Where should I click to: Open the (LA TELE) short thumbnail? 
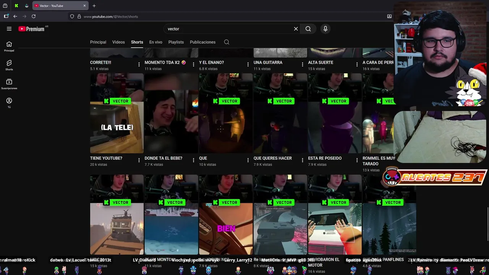pos(117,113)
